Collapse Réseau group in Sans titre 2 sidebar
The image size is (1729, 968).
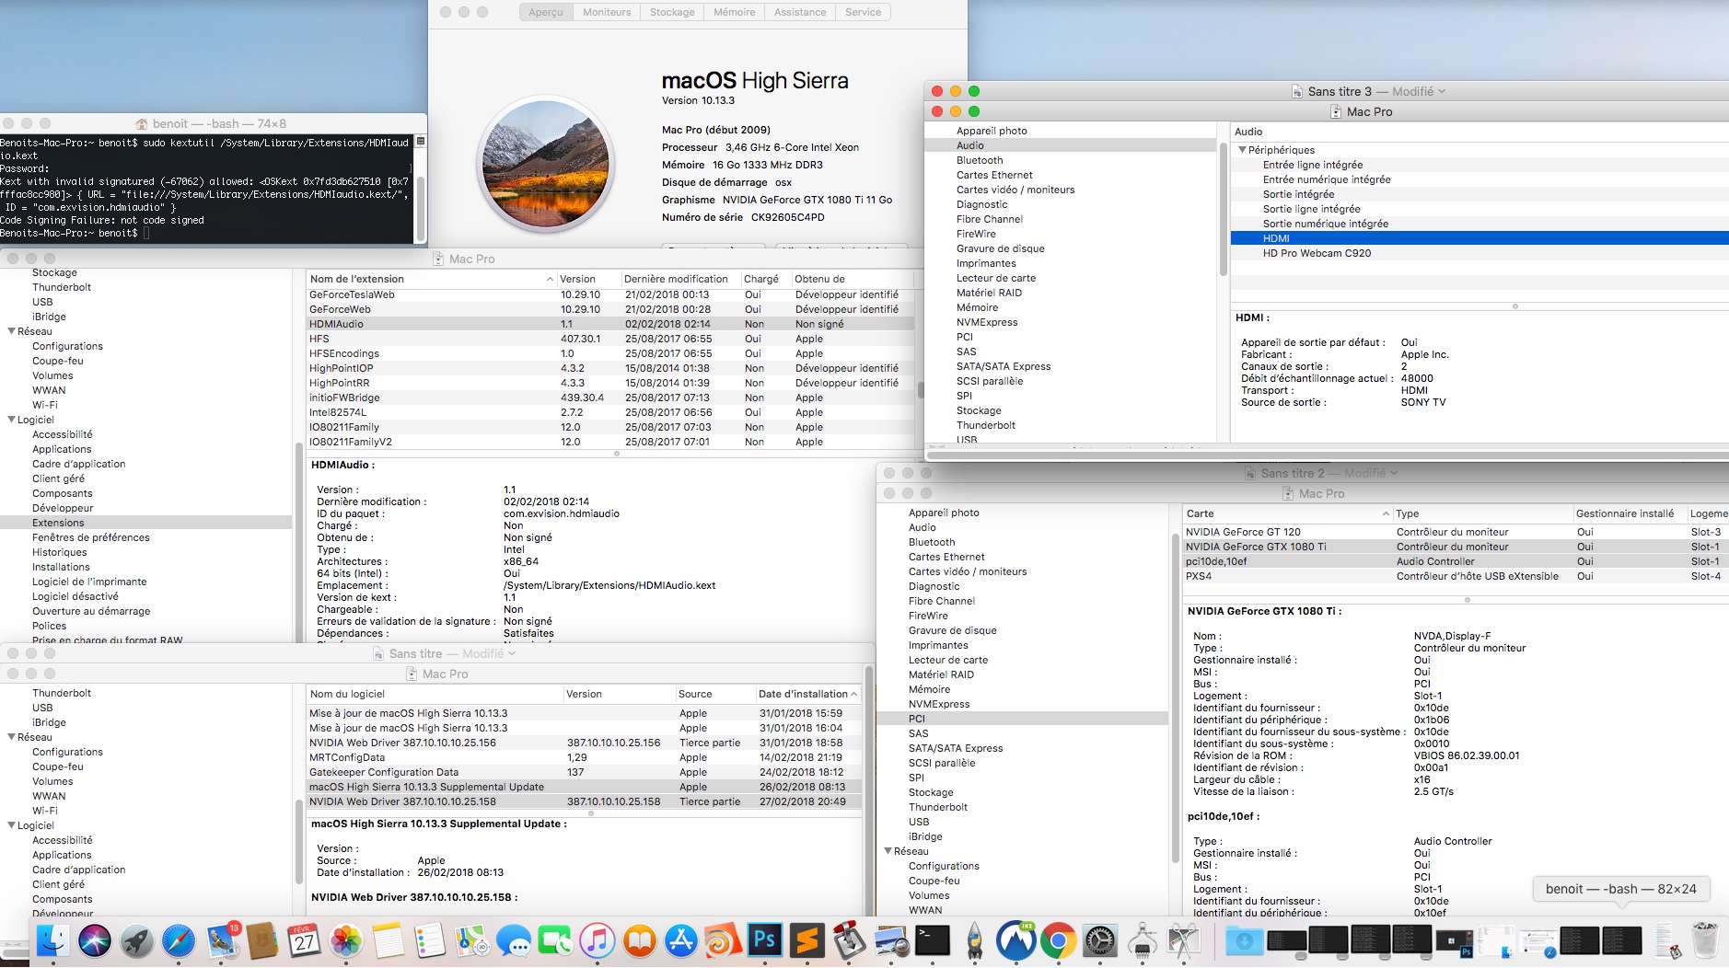[888, 851]
